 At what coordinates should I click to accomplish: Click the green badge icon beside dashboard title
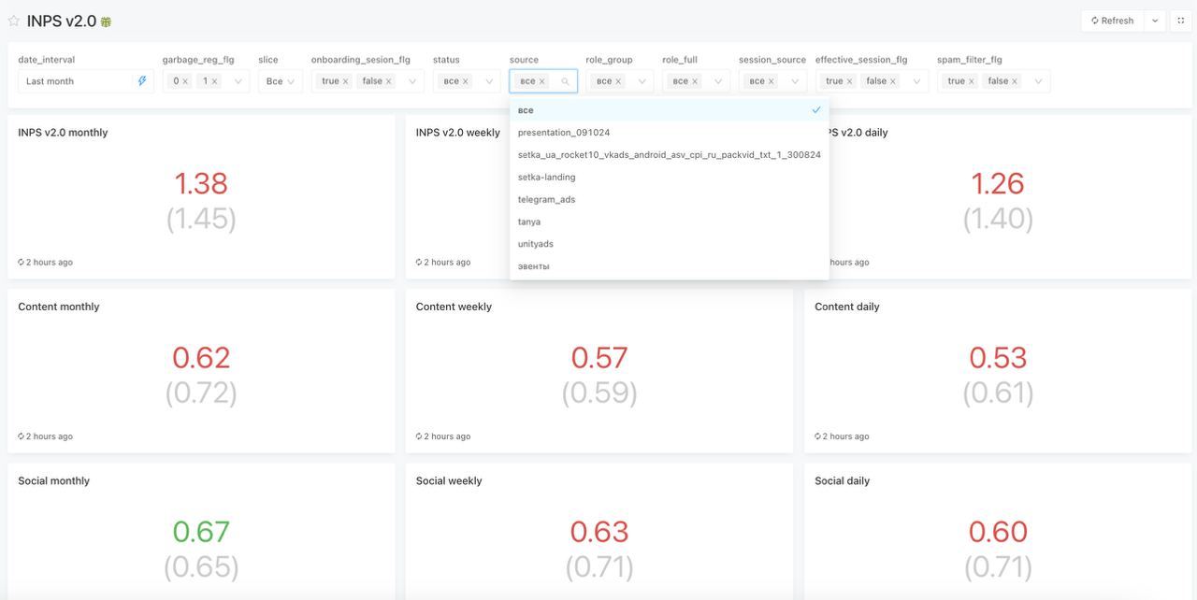coord(106,21)
